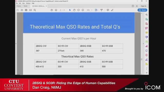Click the 'Theortical Max QSO Rates' heading
Viewport: 164px width, 92px height.
[77, 56]
